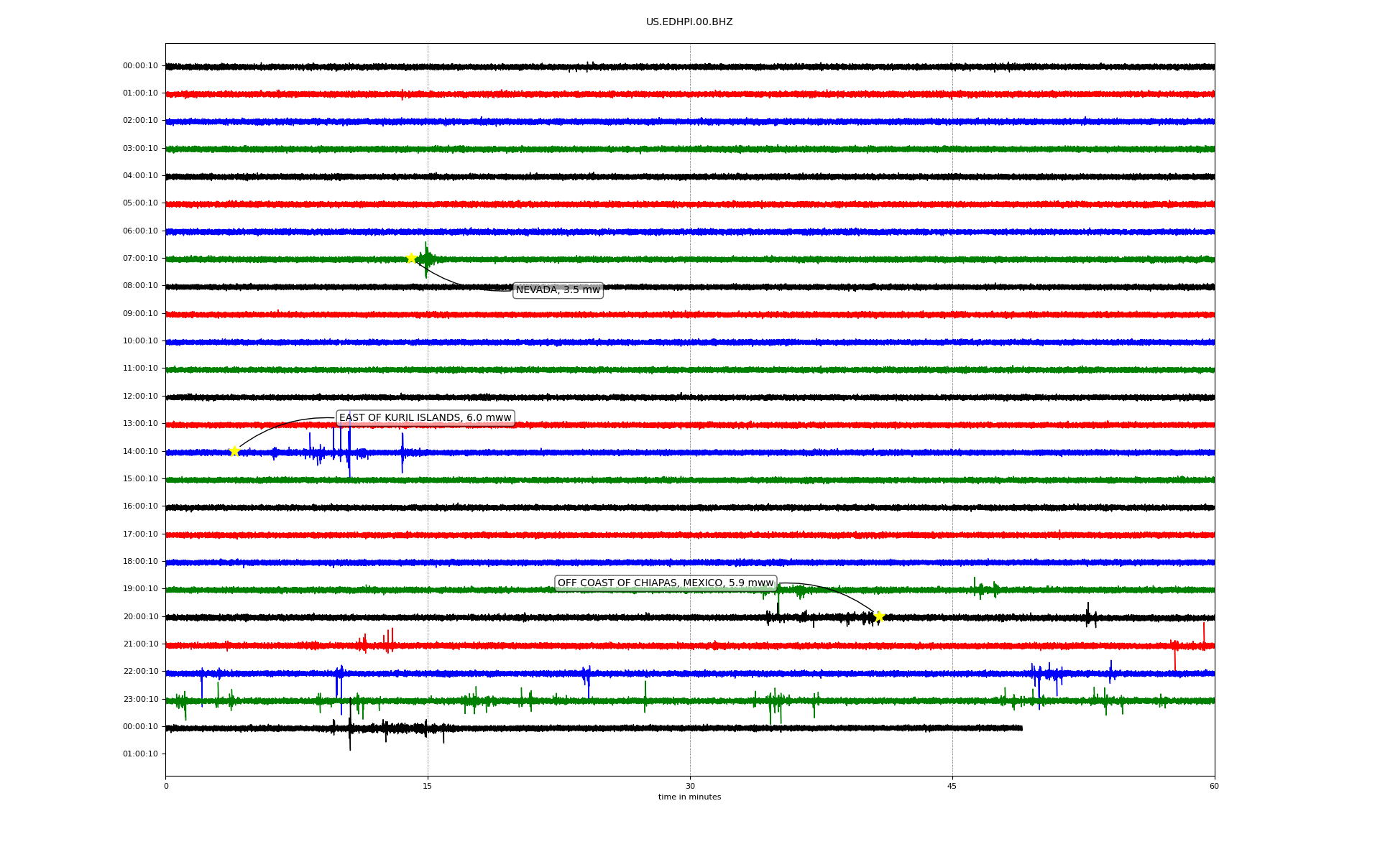Click the NEVADA 3.5 mw event star marker

[411, 258]
